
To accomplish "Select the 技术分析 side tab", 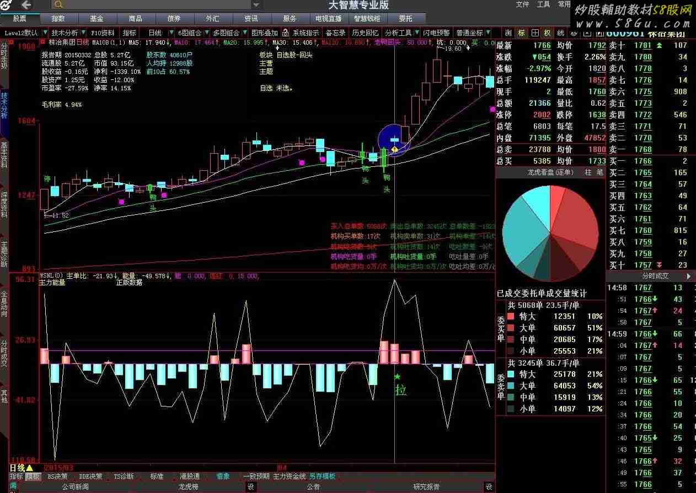I will pos(4,105).
